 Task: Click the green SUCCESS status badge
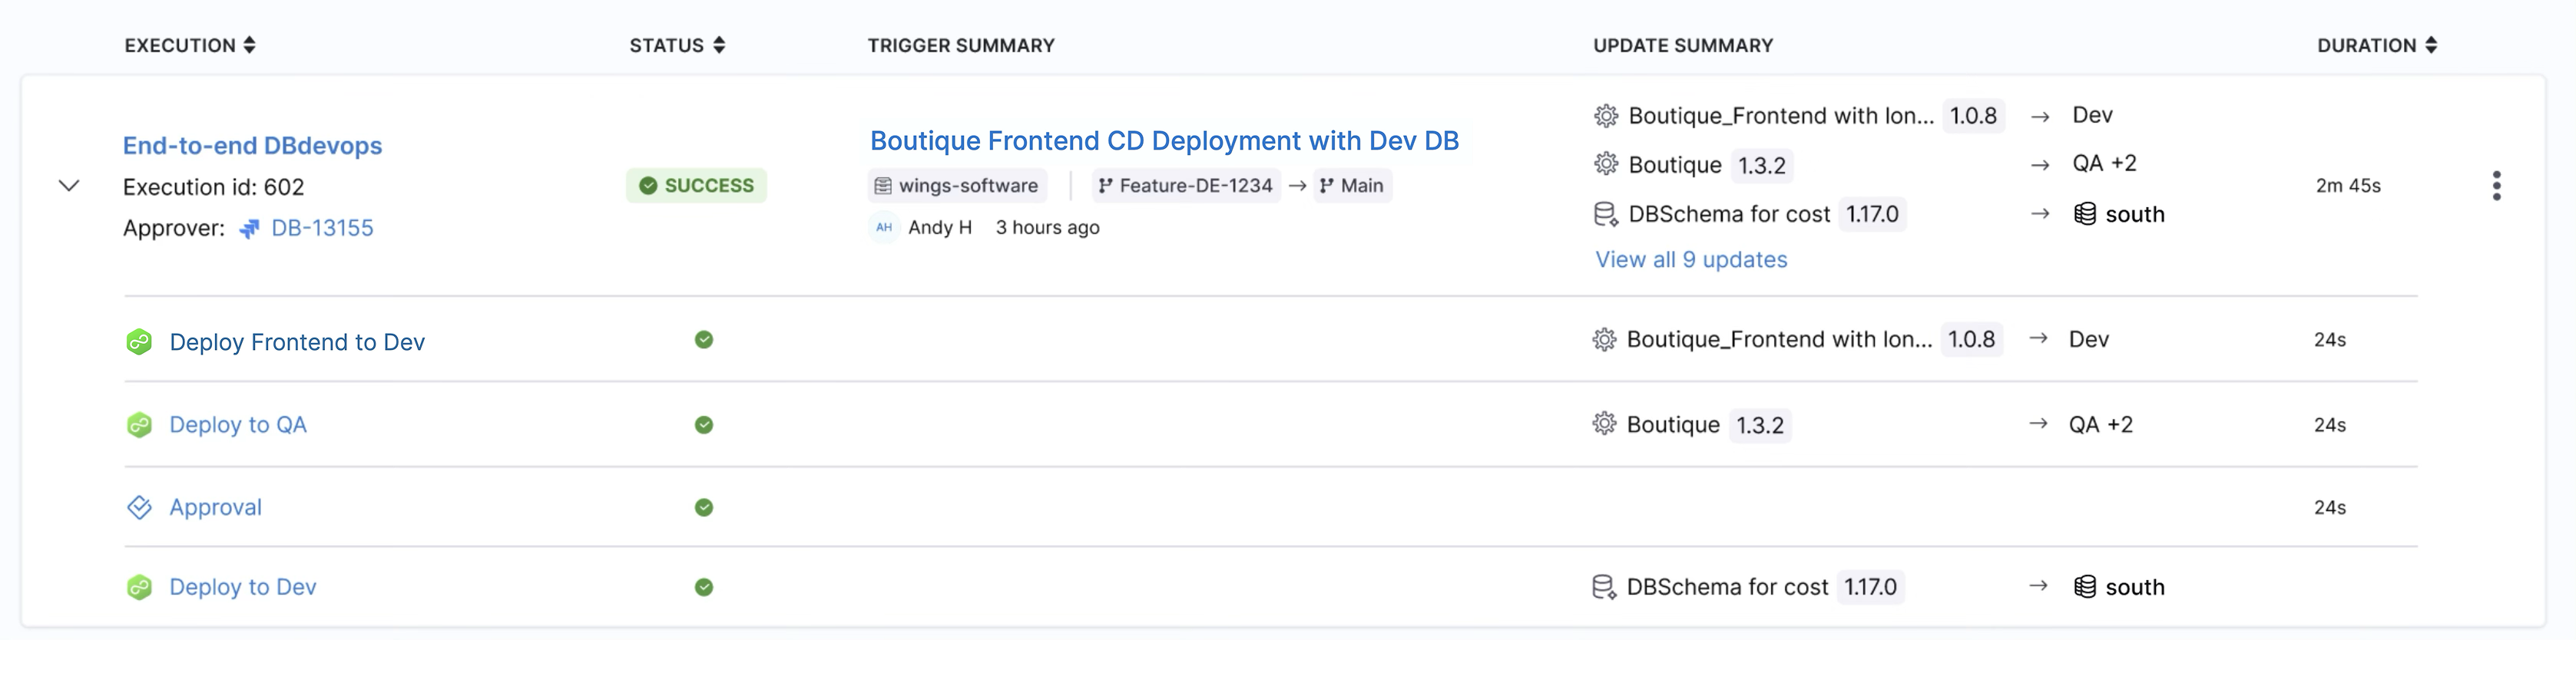(x=697, y=186)
